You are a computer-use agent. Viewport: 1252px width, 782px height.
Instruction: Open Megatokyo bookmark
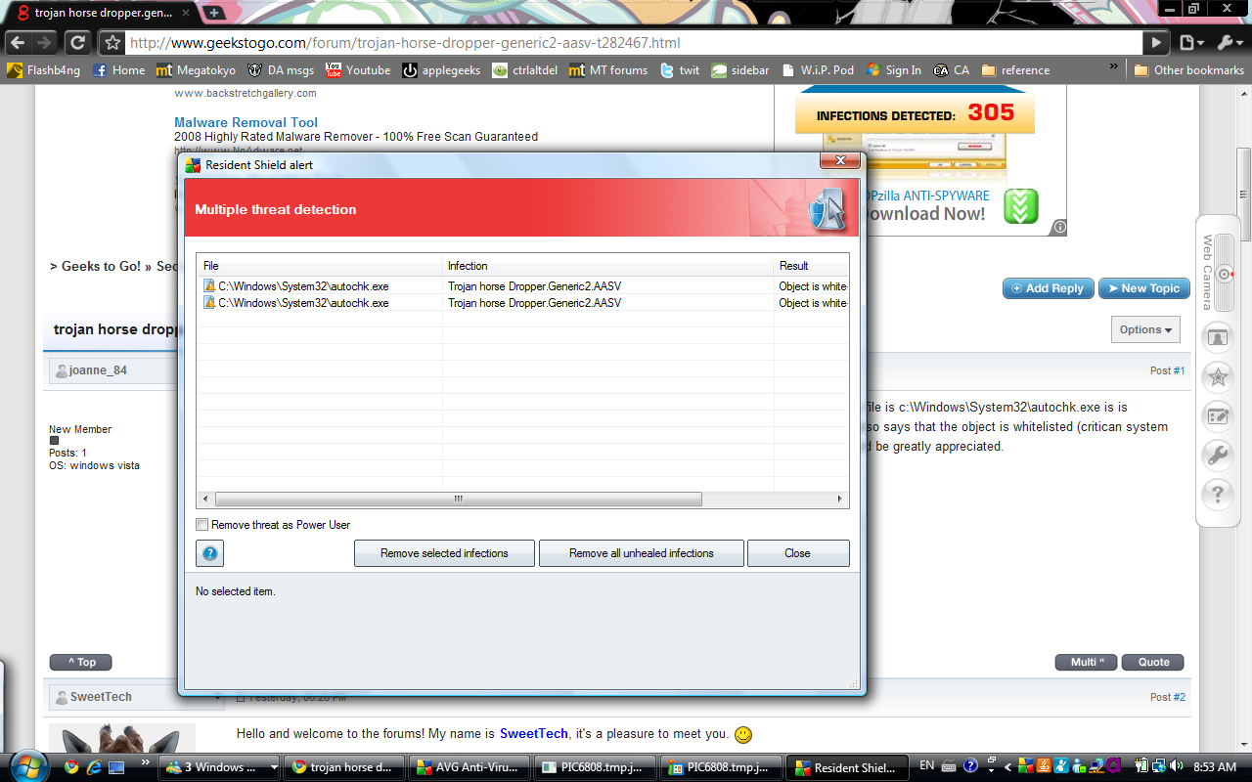click(x=196, y=70)
